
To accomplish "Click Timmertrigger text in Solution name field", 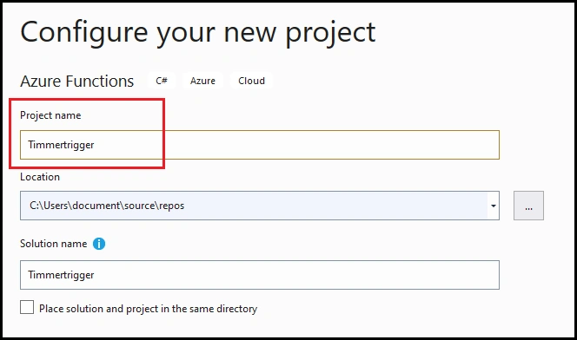I will pyautogui.click(x=61, y=275).
